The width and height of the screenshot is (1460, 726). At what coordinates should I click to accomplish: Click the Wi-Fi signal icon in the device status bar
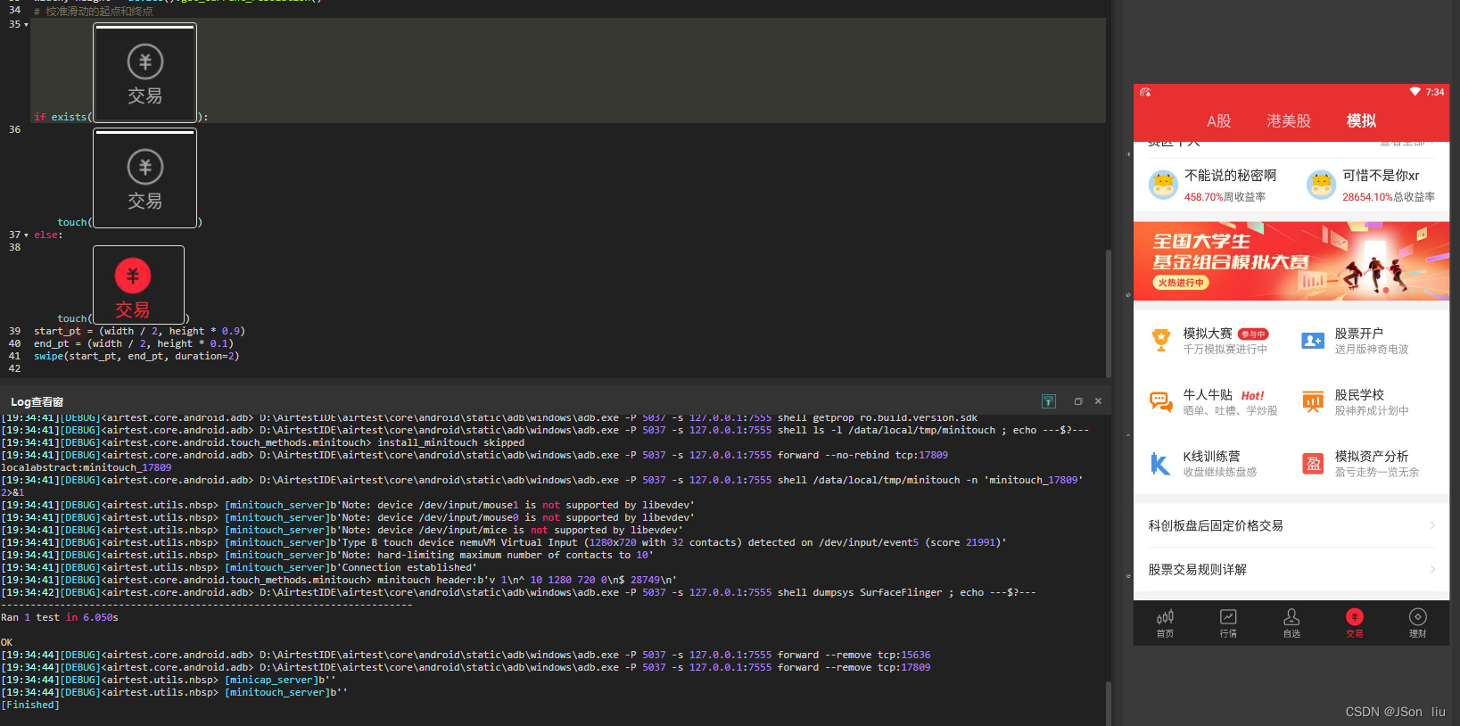pos(1415,92)
